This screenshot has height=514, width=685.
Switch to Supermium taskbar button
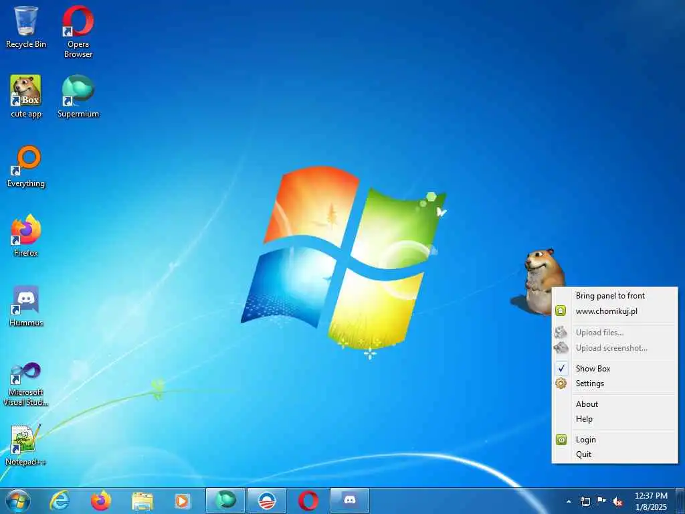[x=225, y=501]
